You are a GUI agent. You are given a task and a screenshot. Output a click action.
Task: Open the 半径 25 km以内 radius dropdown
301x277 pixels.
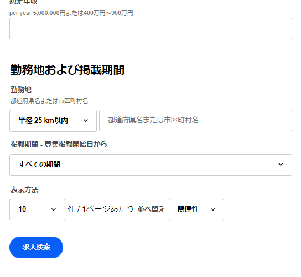point(53,121)
